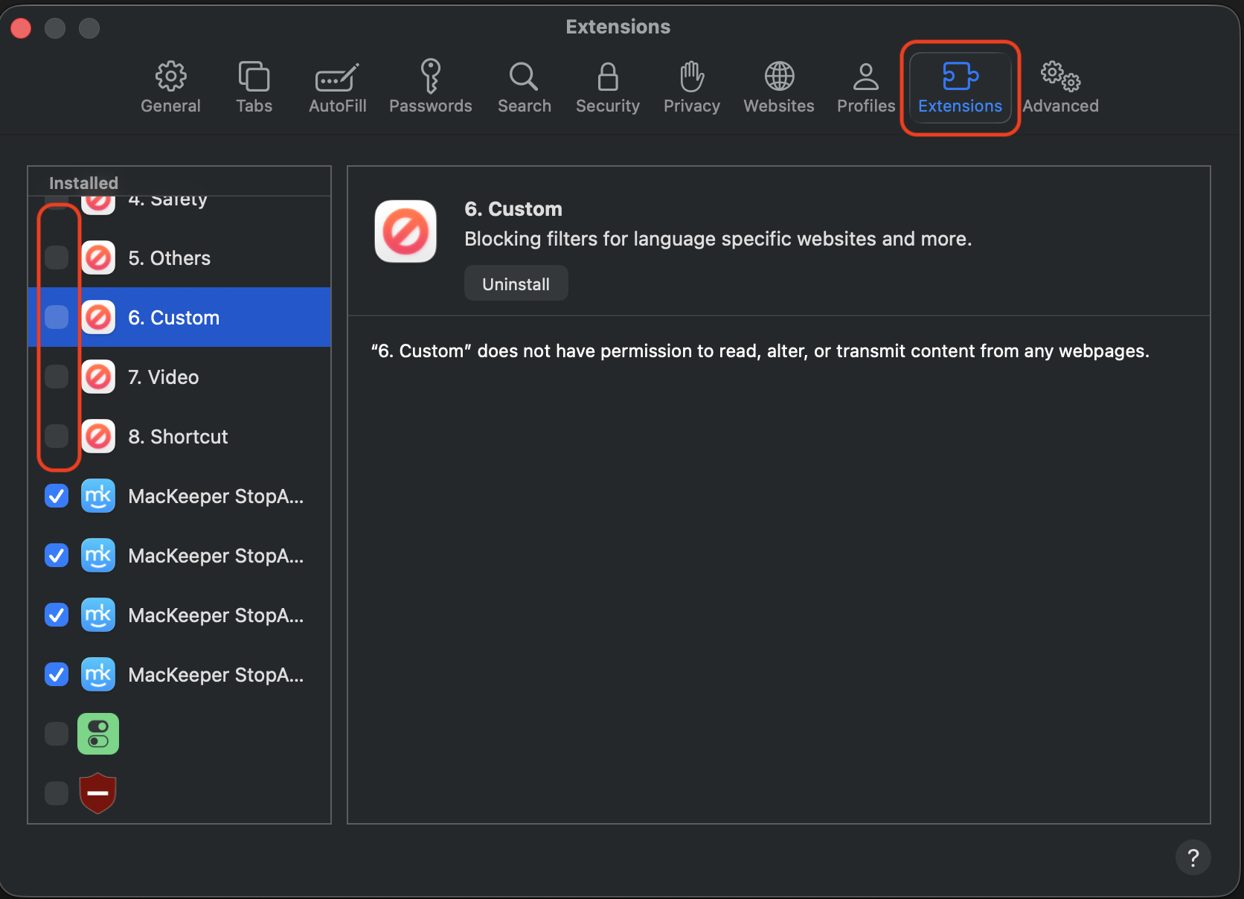Select the red shield extension icon

(x=98, y=793)
